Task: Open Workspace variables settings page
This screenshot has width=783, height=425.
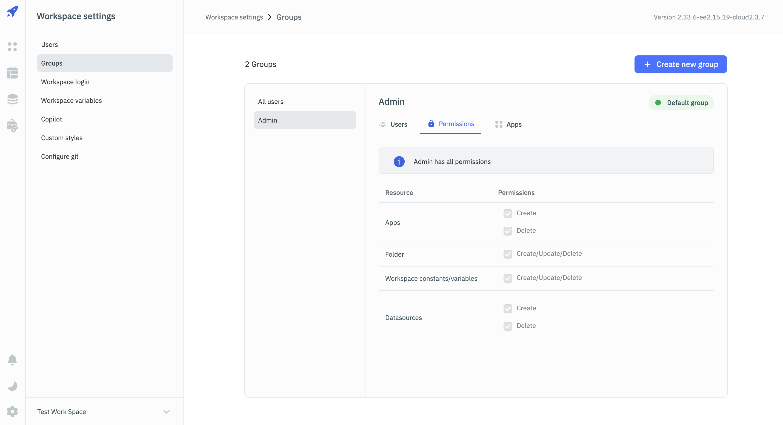Action: tap(72, 100)
